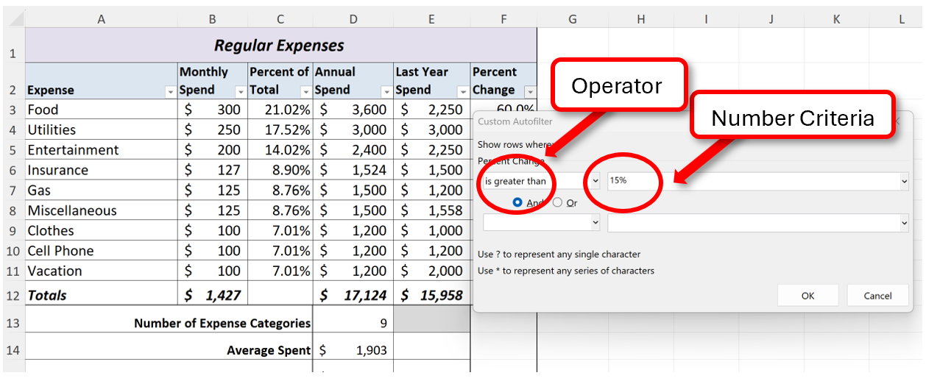Image resolution: width=926 pixels, height=381 pixels.
Task: Open the Expense column filter arrow
Action: [170, 92]
